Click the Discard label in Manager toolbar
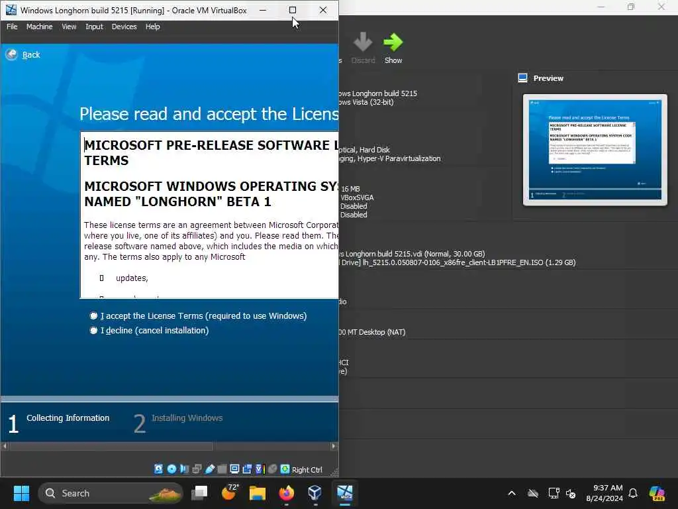This screenshot has height=509, width=678. tap(363, 60)
